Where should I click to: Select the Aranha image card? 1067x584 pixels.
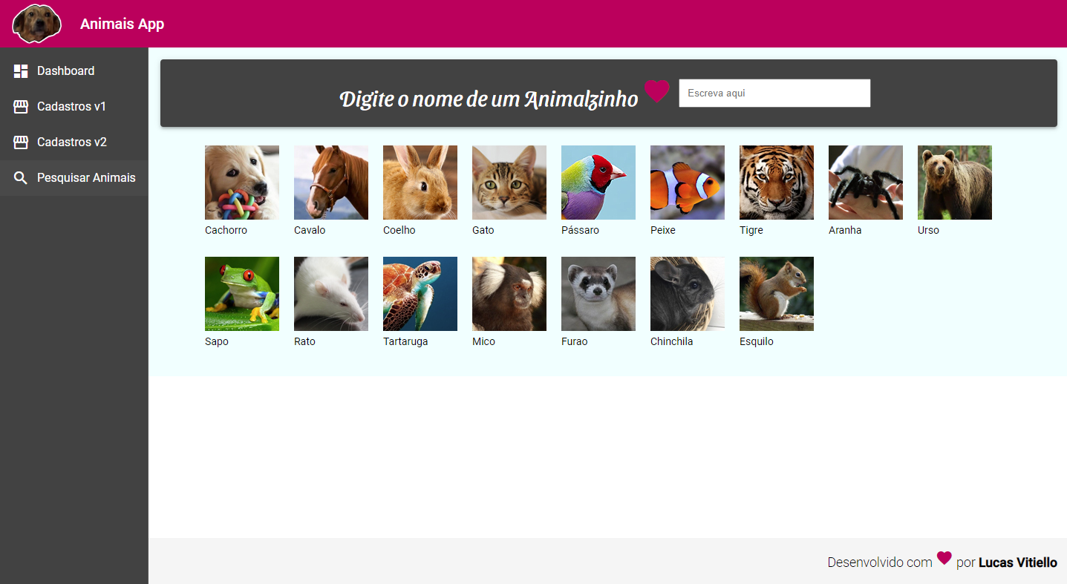865,182
